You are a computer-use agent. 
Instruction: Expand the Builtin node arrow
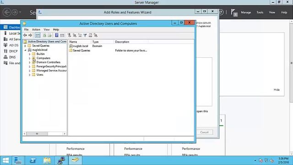click(x=29, y=54)
